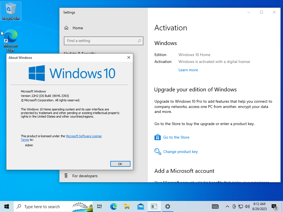The image size is (283, 212).
Task: Click OK in About Windows dialog
Action: point(120,164)
